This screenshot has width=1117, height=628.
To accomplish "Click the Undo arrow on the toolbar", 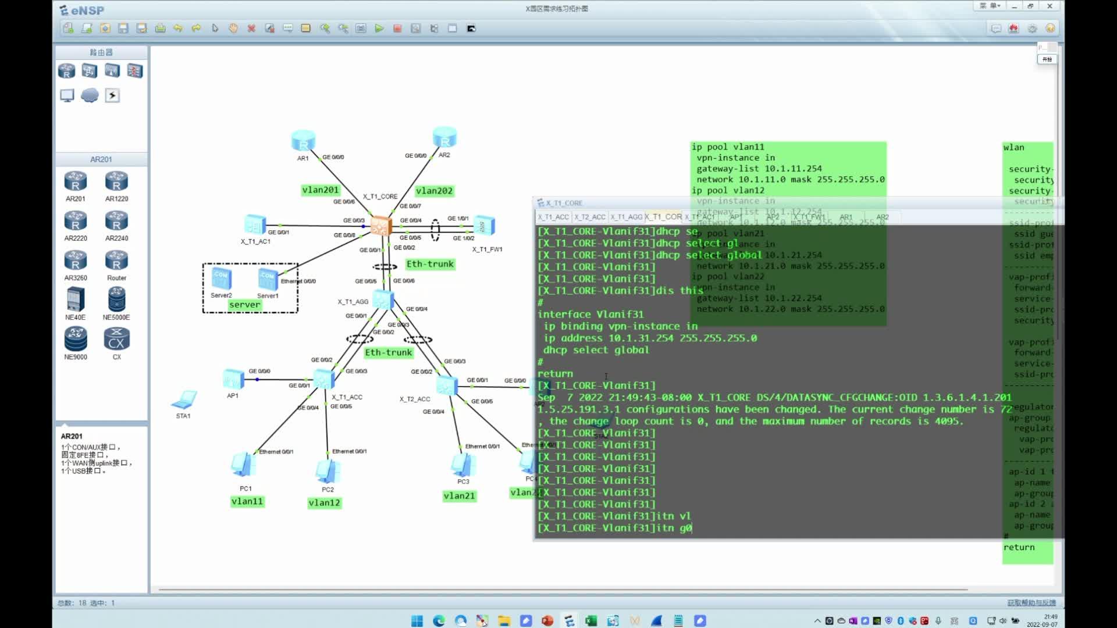I will point(178,28).
